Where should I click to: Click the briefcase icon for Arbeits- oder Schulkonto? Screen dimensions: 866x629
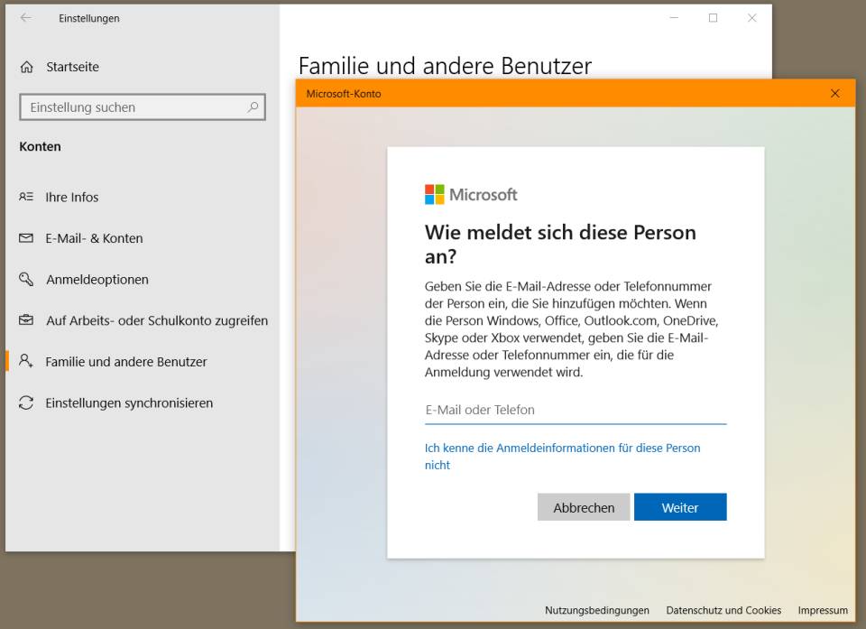click(x=26, y=320)
